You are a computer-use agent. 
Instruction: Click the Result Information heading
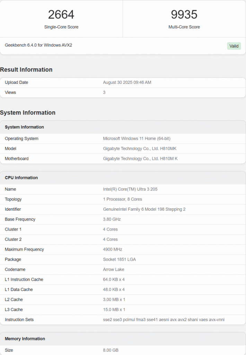click(26, 70)
